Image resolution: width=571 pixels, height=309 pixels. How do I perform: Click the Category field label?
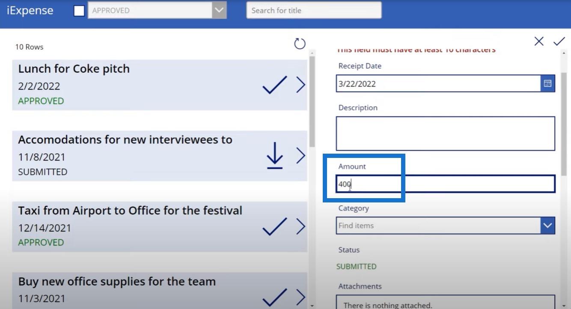[353, 208]
